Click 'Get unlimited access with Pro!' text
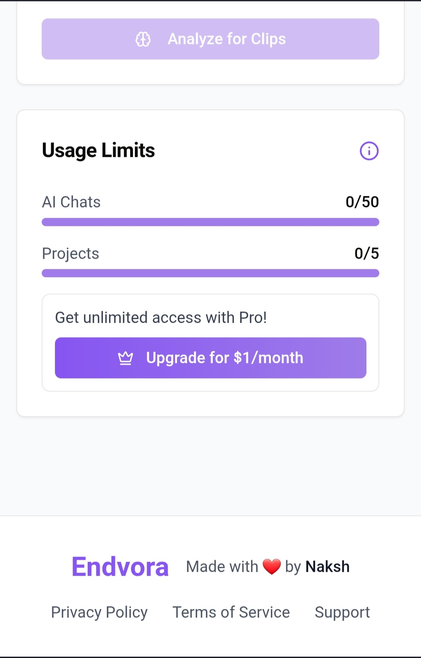421x658 pixels. 161,318
